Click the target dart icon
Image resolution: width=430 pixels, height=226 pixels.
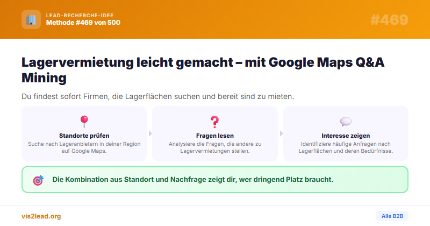(x=38, y=180)
